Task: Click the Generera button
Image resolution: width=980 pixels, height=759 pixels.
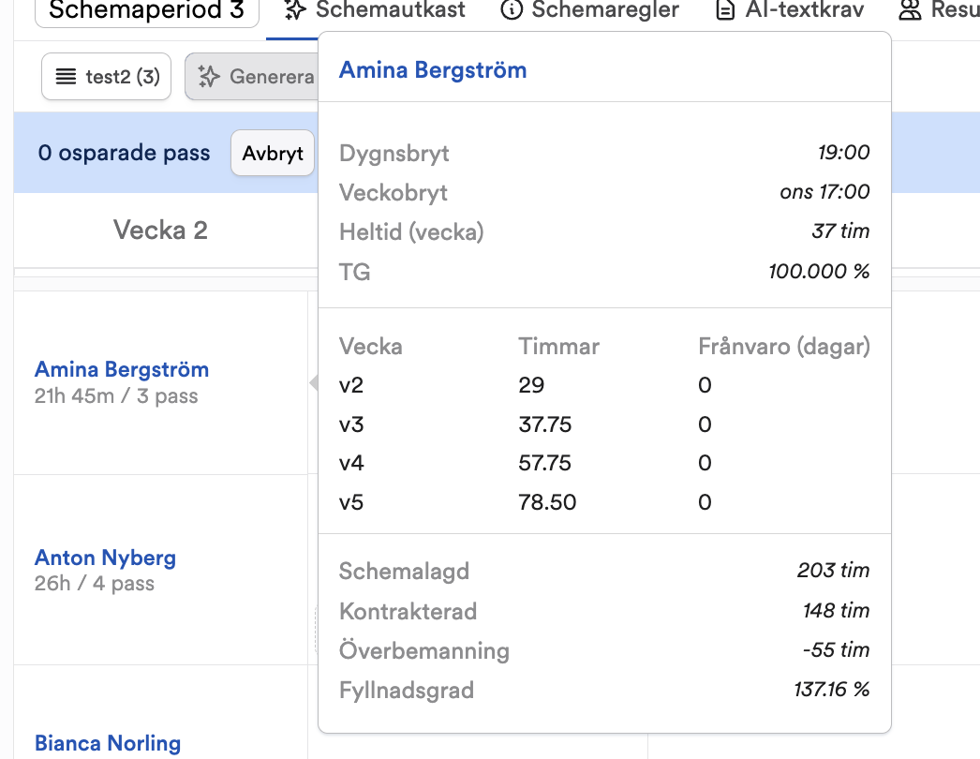Action: tap(251, 76)
